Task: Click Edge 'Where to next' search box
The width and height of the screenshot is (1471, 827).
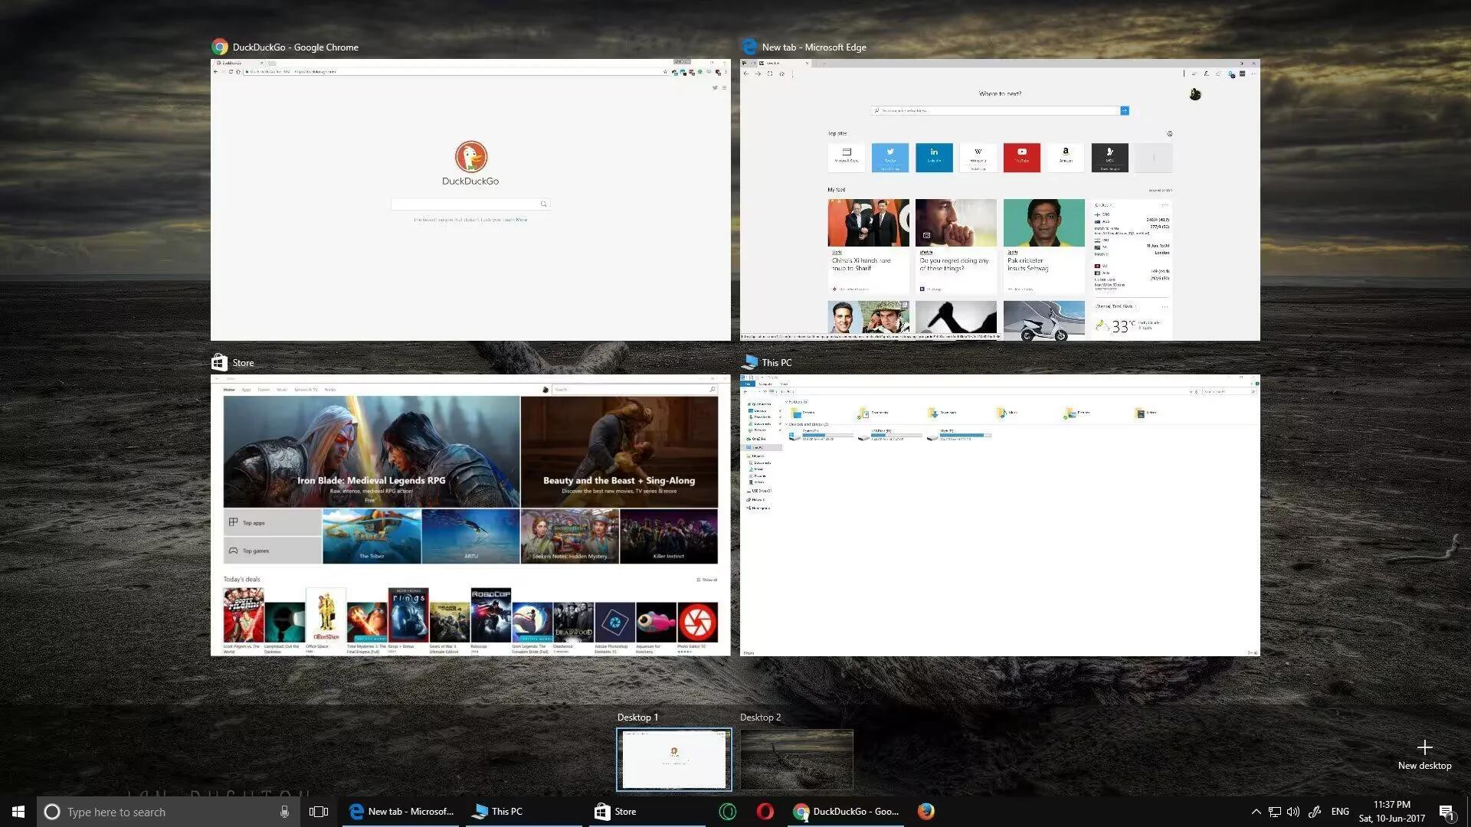Action: 994,111
